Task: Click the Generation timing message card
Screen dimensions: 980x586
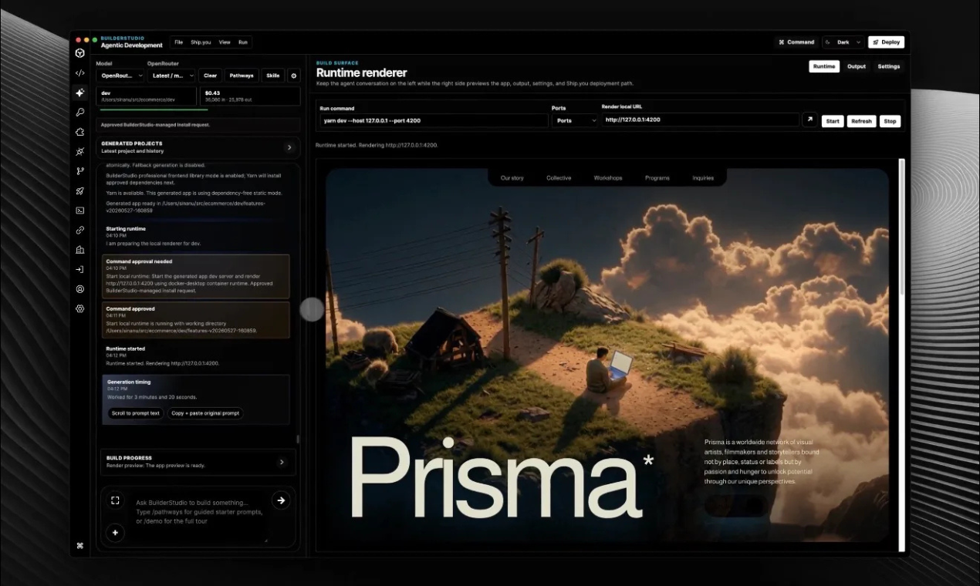Action: click(196, 399)
